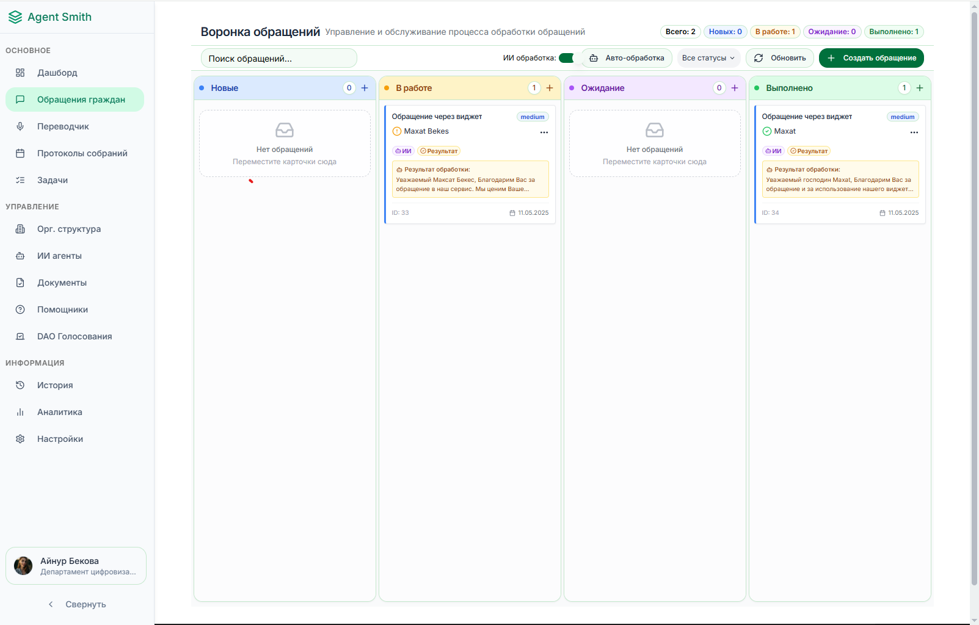Image resolution: width=979 pixels, height=625 pixels.
Task: Collapse the sidebar with Свернуть
Action: coord(78,604)
